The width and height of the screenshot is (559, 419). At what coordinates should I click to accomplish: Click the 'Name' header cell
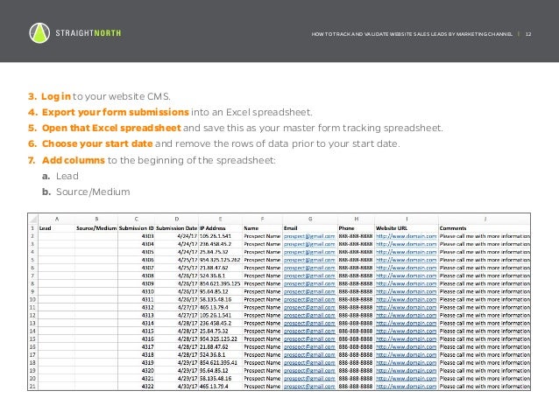(262, 228)
